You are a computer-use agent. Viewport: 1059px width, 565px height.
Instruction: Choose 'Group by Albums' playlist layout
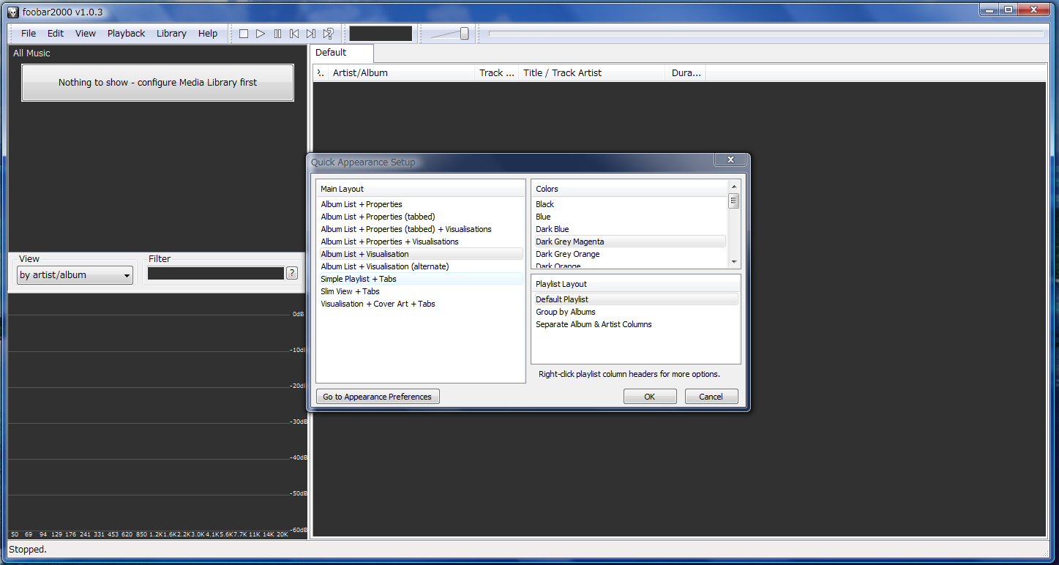pos(635,312)
